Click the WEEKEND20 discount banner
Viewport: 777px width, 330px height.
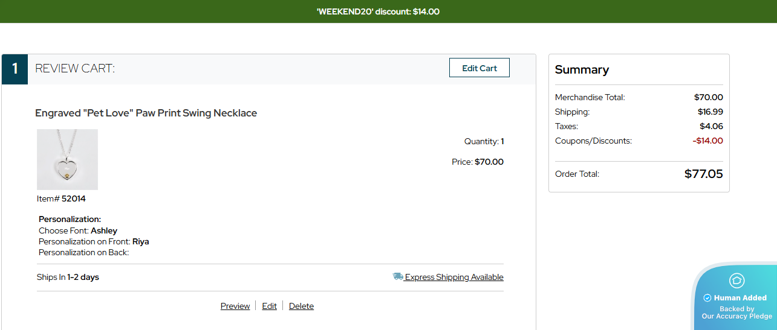coord(378,11)
